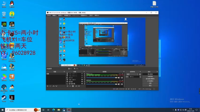Open the 帮助(H) menu
Viewport: 200px width, 112px height.
tap(97, 15)
